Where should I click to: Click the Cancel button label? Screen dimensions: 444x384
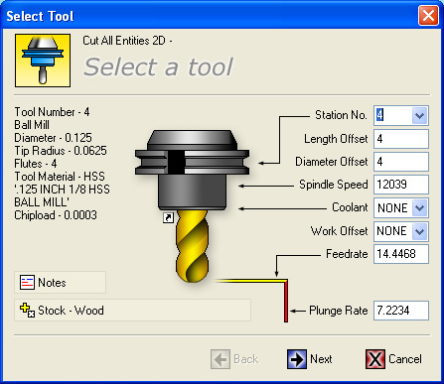(x=405, y=359)
